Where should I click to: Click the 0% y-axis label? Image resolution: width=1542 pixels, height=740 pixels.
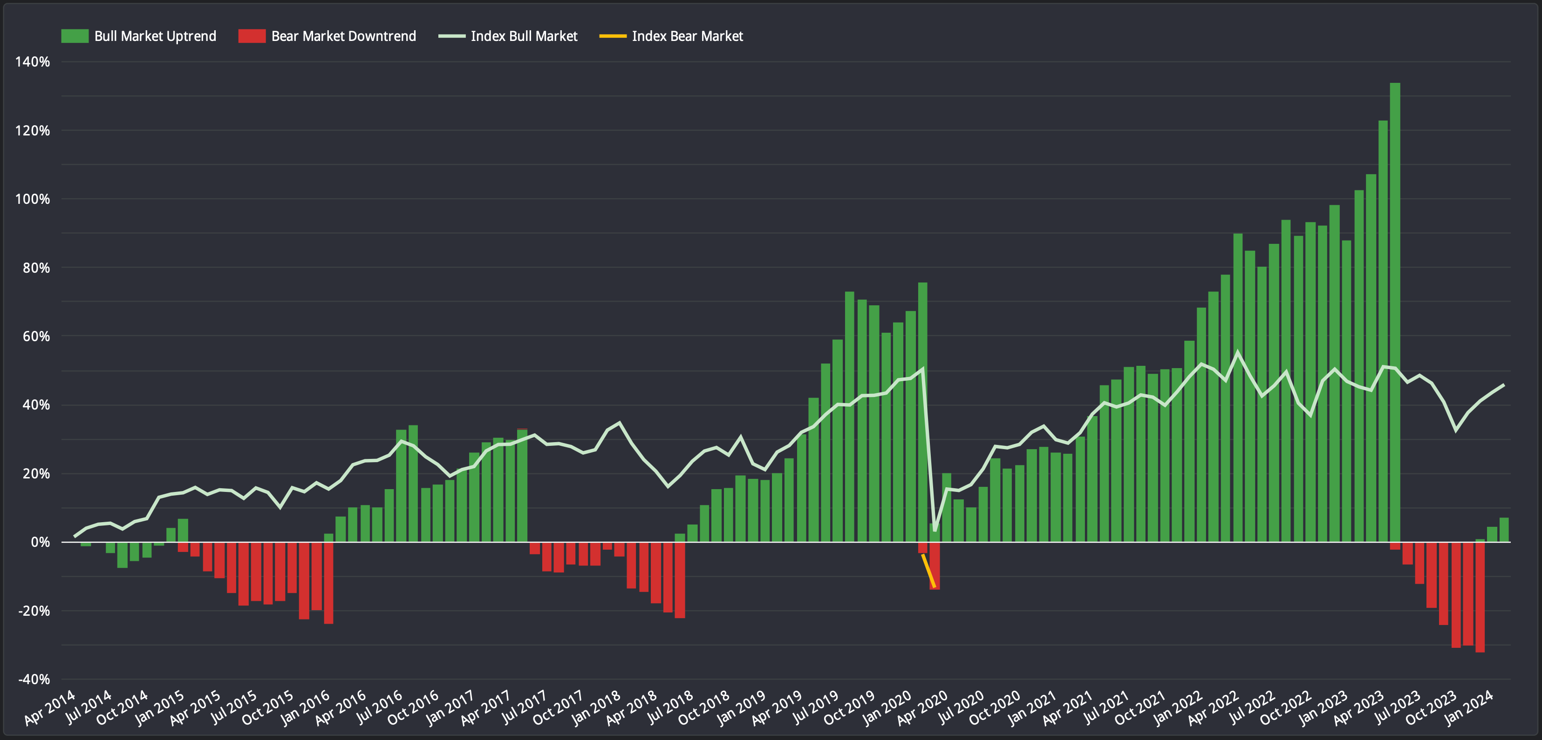pyautogui.click(x=40, y=542)
